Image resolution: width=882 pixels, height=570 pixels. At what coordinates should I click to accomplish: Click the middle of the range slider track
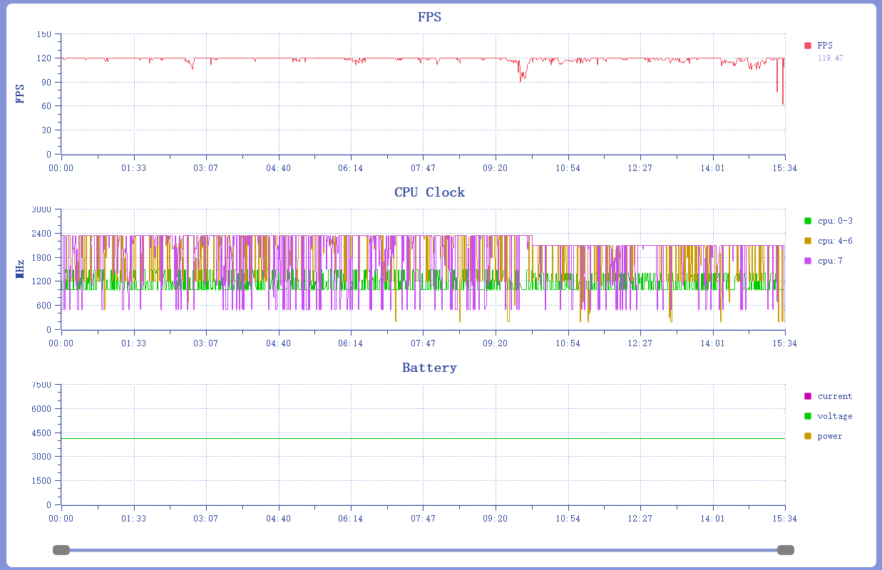[x=424, y=550]
